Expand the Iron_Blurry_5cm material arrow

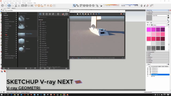click(x=39, y=48)
